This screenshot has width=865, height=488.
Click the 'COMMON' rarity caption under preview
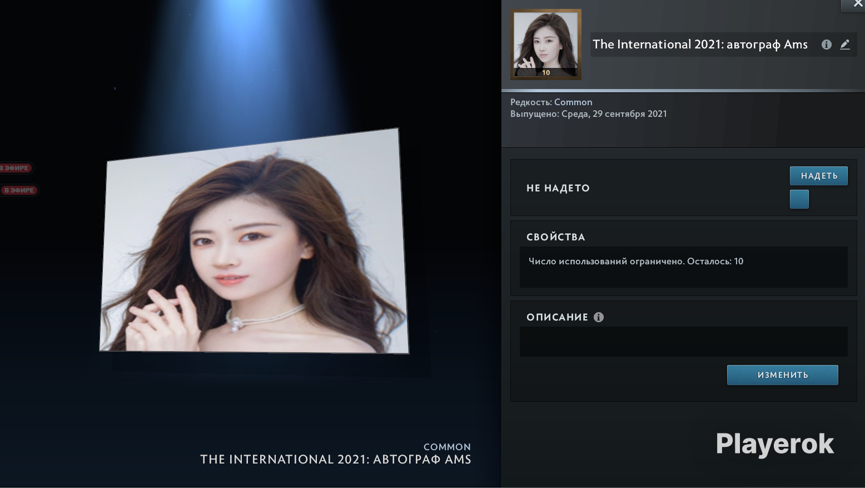[447, 447]
